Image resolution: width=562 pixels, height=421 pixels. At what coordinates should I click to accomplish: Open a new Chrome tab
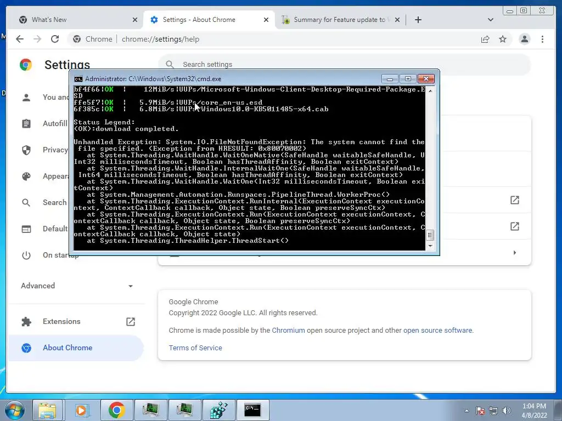click(418, 20)
